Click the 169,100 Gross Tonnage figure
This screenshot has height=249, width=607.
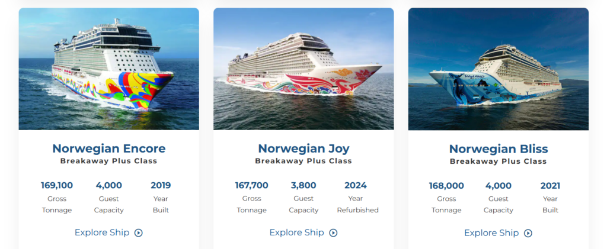tap(57, 186)
